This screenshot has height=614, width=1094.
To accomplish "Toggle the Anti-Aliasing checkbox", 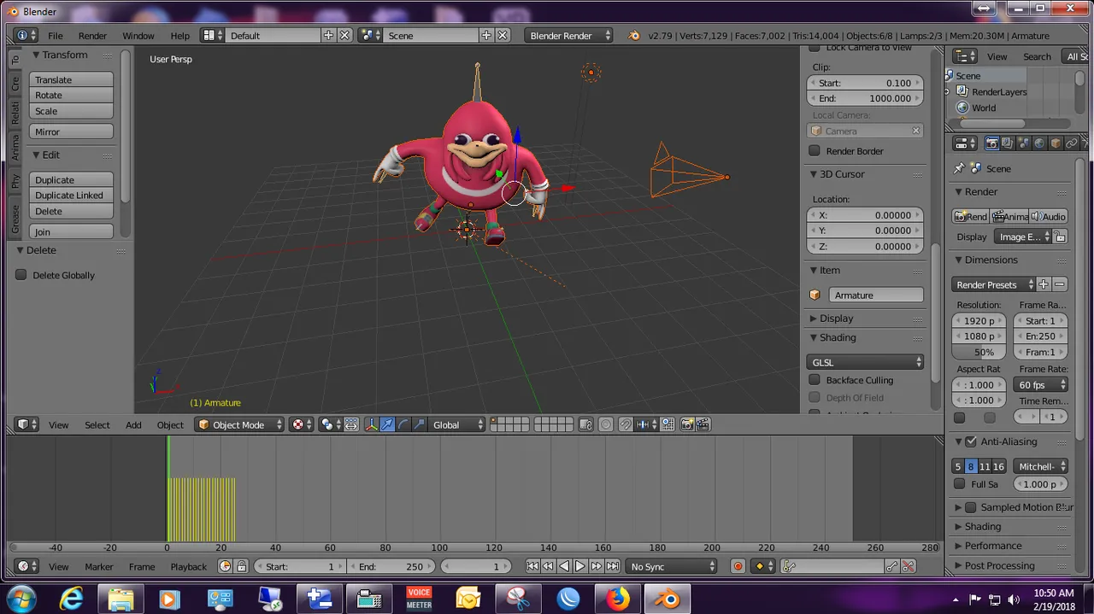I will coord(971,441).
